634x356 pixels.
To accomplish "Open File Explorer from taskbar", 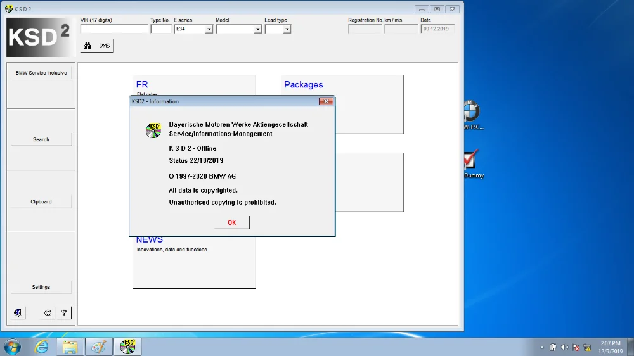I will click(70, 347).
